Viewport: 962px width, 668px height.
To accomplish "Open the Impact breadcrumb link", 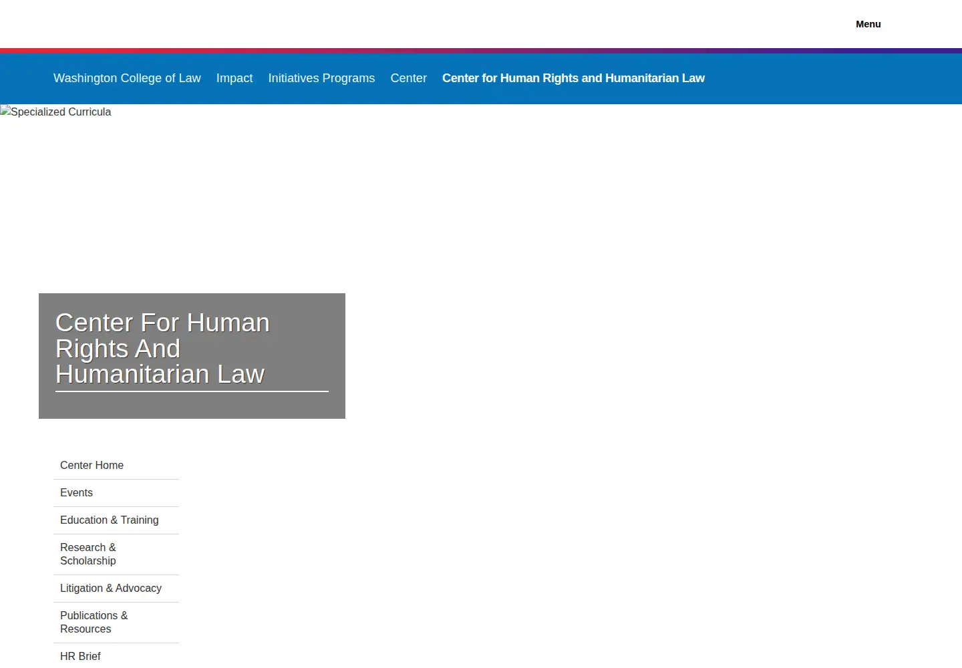I will coord(234,78).
